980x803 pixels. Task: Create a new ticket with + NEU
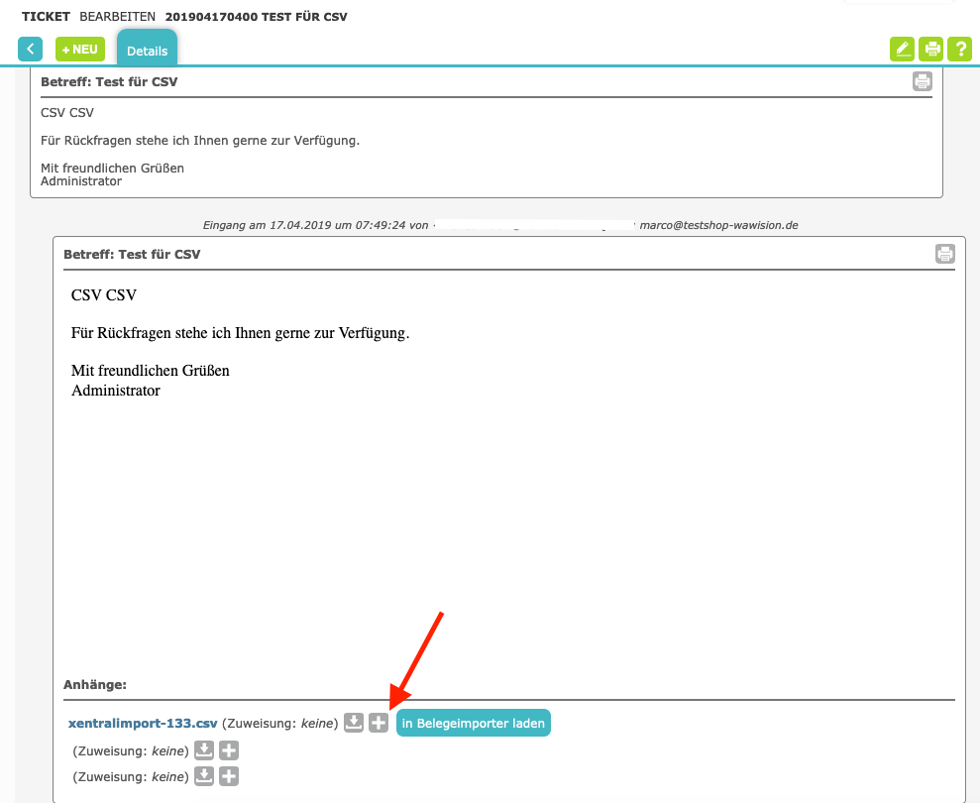[x=79, y=49]
